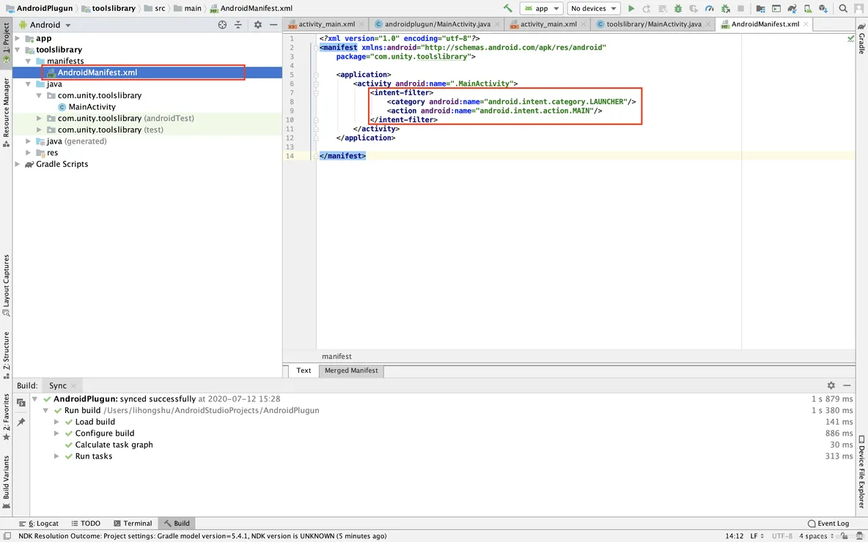The width and height of the screenshot is (868, 542).
Task: Click the Search Everywhere magnifier icon
Action: click(x=843, y=8)
